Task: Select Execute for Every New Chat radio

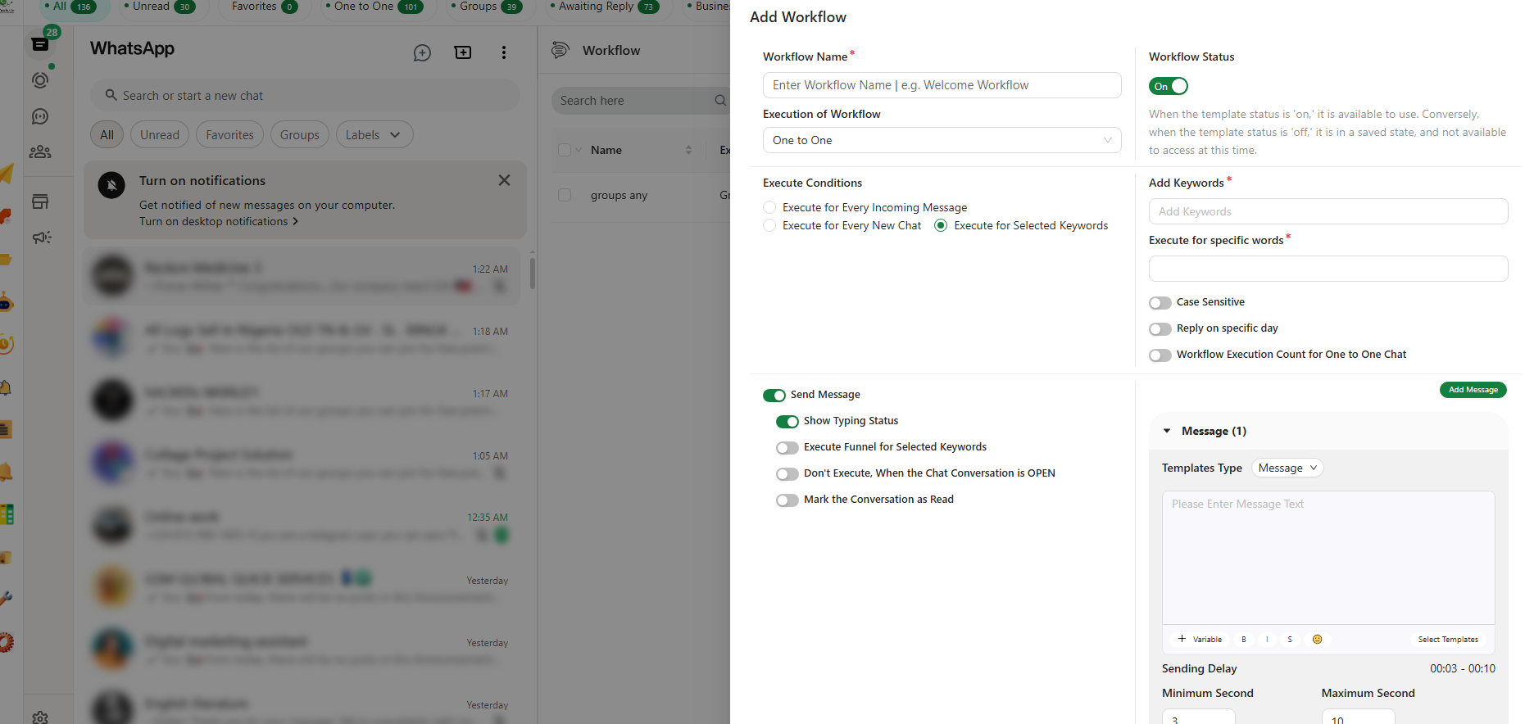Action: pyautogui.click(x=769, y=225)
